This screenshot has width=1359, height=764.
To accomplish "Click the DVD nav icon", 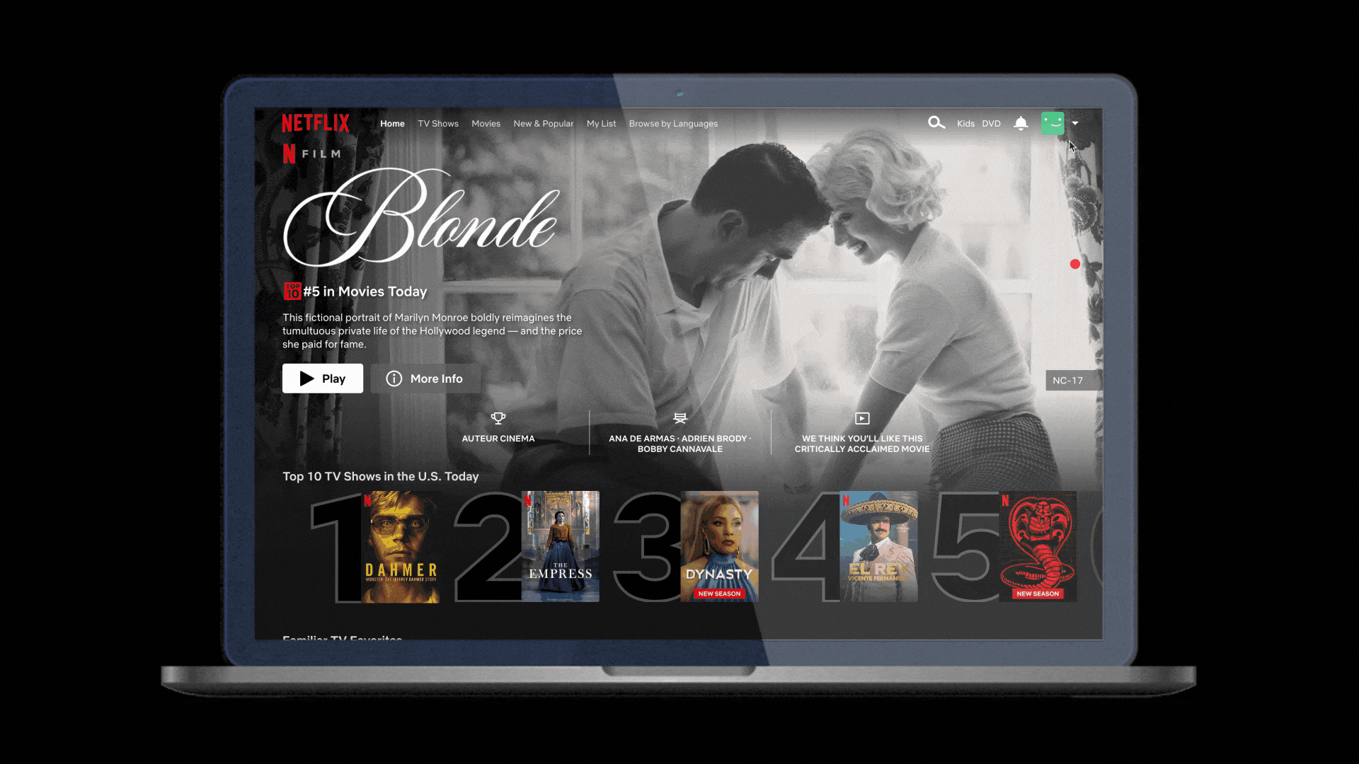I will [x=991, y=122].
